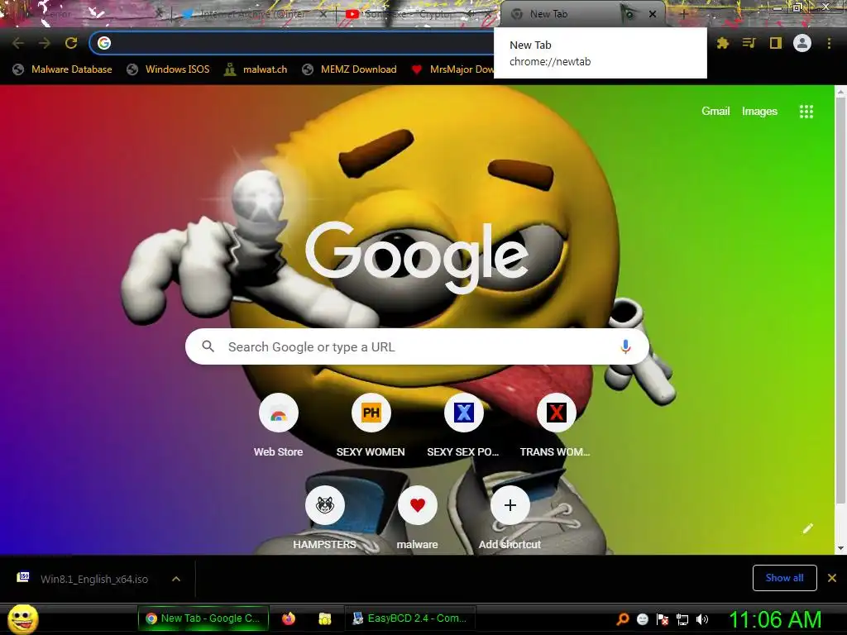This screenshot has height=635, width=847.
Task: Open the HAMPSTERS shortcut
Action: (324, 505)
